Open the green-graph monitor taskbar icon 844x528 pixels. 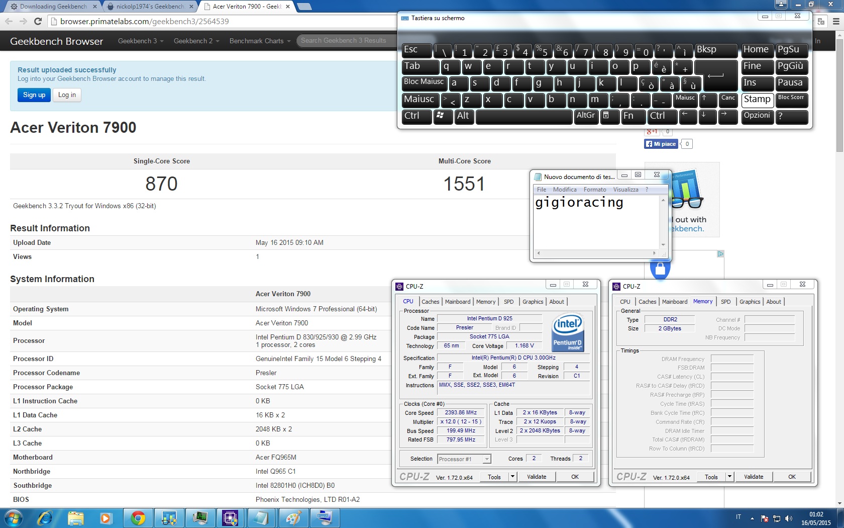[x=199, y=518]
